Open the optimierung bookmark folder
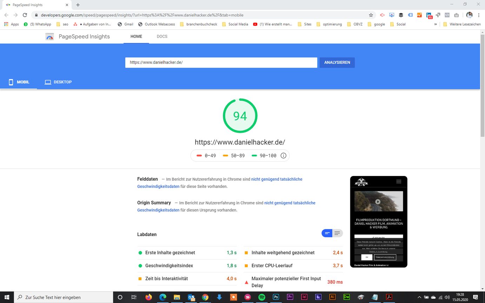 [x=329, y=24]
